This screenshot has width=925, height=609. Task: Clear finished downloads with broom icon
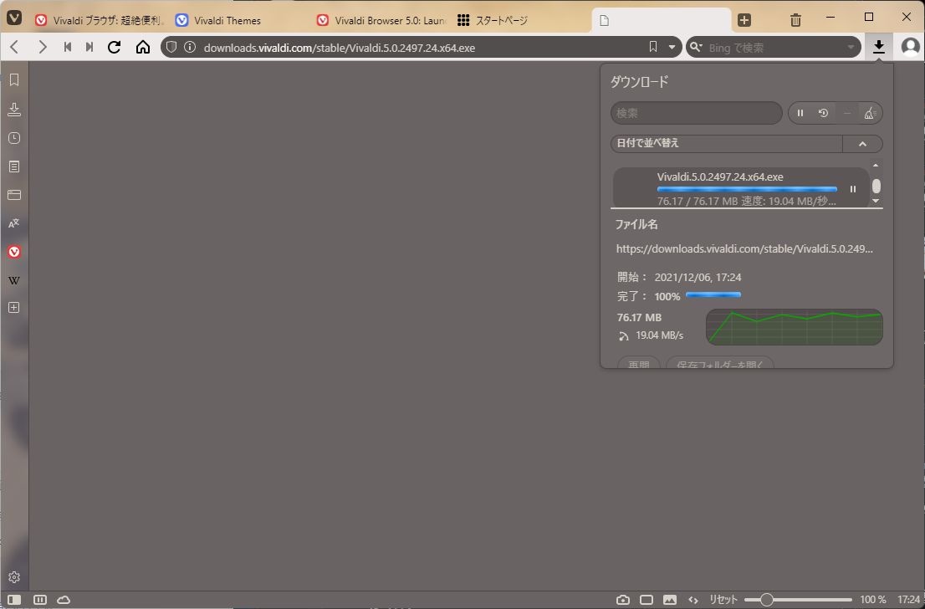pyautogui.click(x=870, y=113)
